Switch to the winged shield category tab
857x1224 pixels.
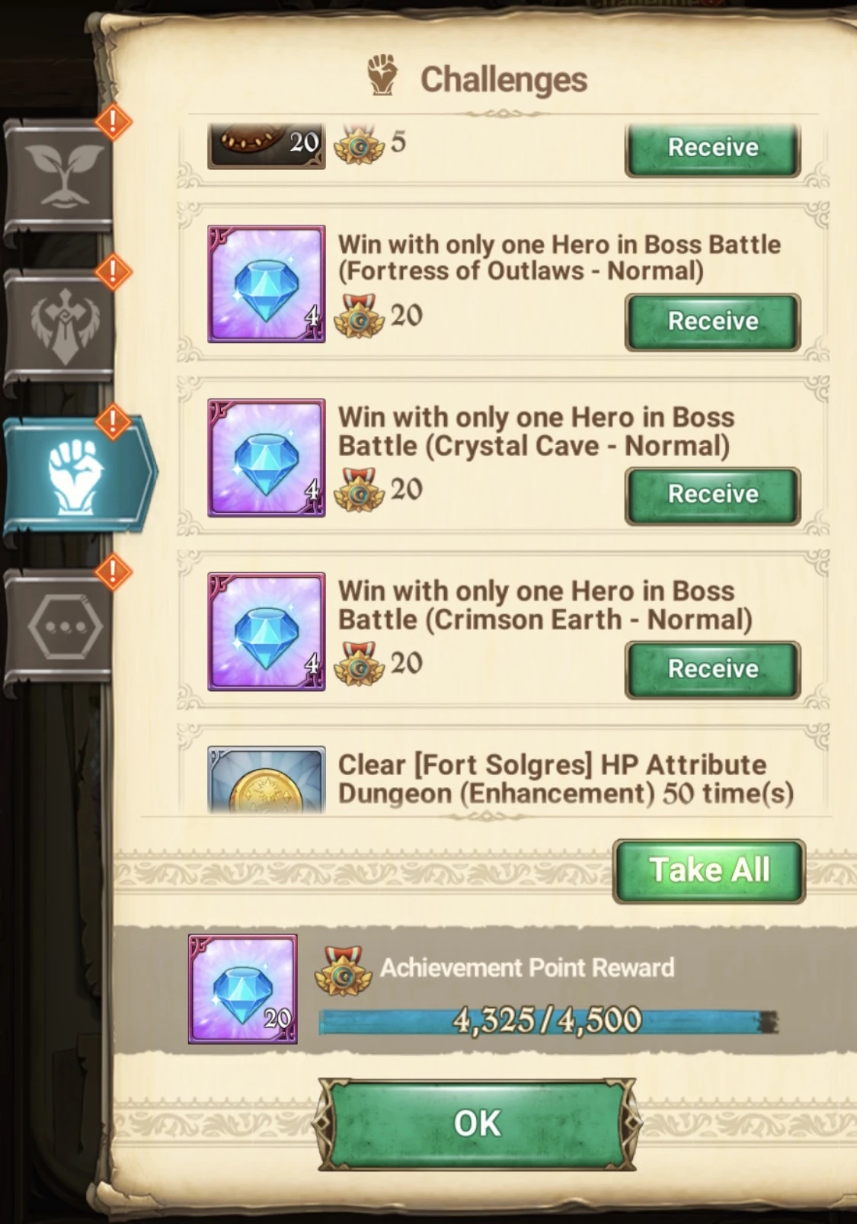click(59, 326)
